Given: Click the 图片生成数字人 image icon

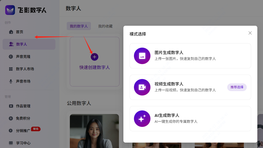Looking at the screenshot, I should tap(142, 56).
